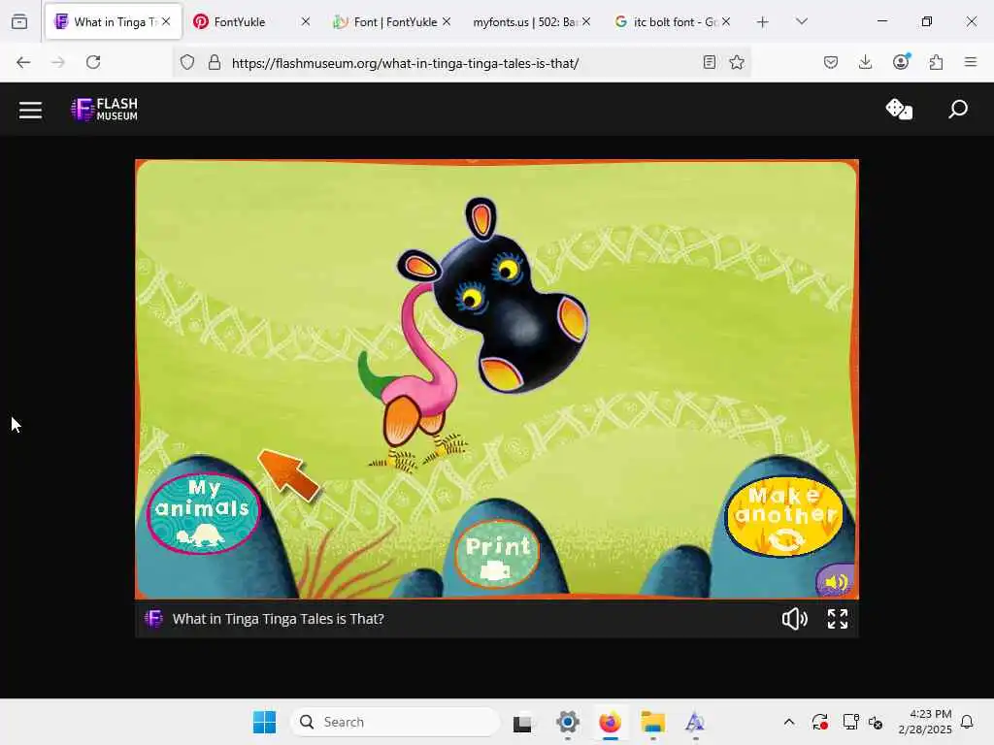Enter fullscreen mode for the game

838,619
